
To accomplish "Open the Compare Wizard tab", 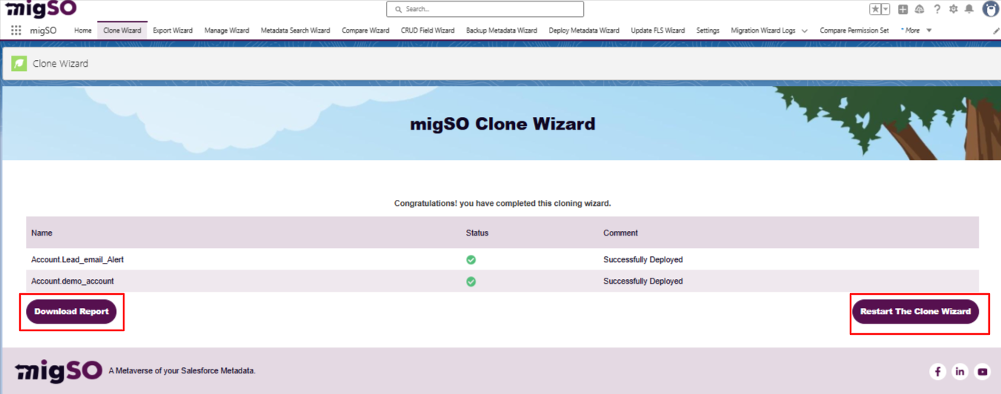I will pyautogui.click(x=365, y=30).
